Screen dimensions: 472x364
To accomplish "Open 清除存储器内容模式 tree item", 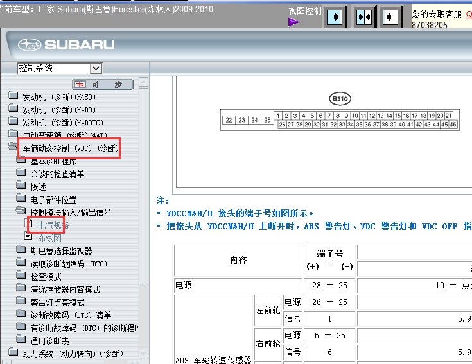I will click(65, 290).
